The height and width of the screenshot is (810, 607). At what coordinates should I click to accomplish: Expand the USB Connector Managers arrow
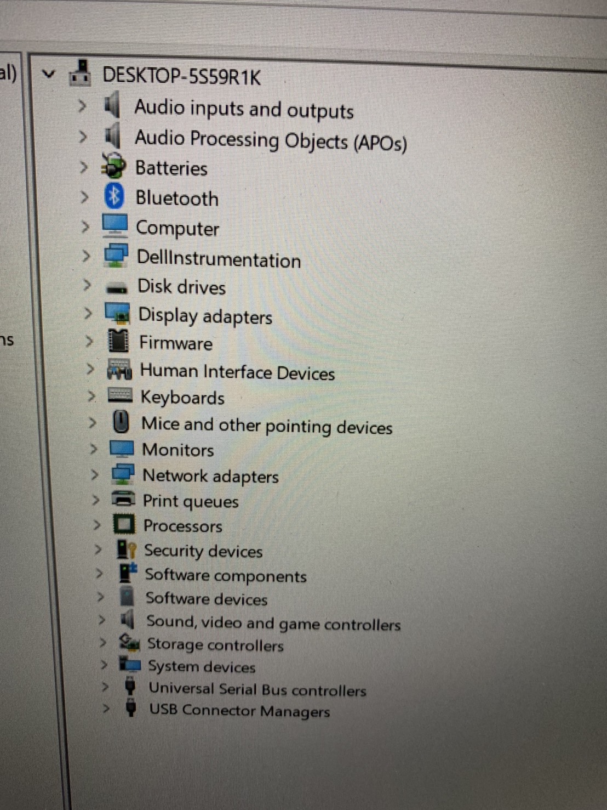106,708
